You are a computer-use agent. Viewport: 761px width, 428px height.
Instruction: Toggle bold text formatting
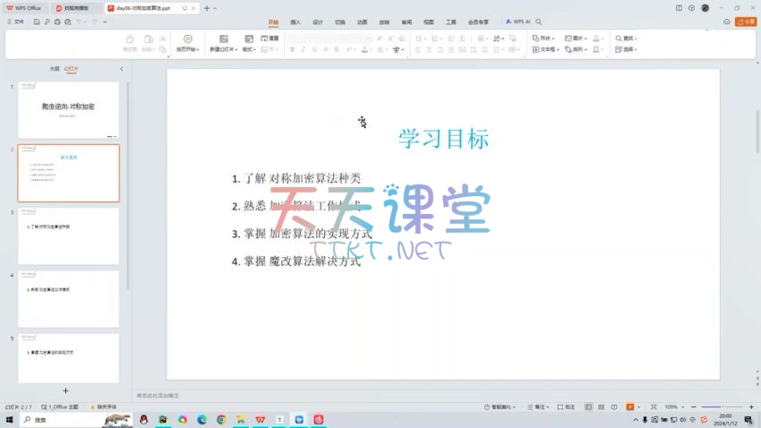[292, 50]
